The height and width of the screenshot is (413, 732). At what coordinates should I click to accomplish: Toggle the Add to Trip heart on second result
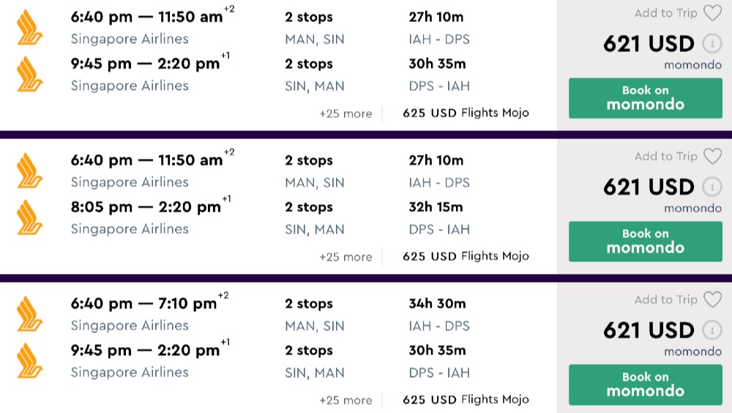[712, 157]
